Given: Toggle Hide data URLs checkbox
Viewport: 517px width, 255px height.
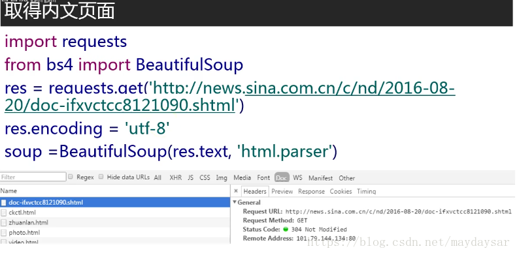Looking at the screenshot, I should coord(101,177).
